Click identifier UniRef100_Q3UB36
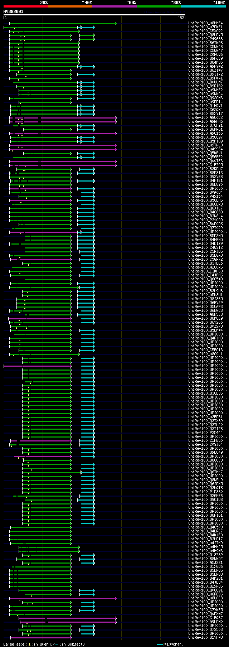 point(205,393)
